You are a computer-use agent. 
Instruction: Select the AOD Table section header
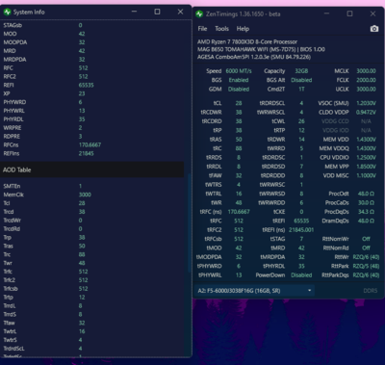92,169
